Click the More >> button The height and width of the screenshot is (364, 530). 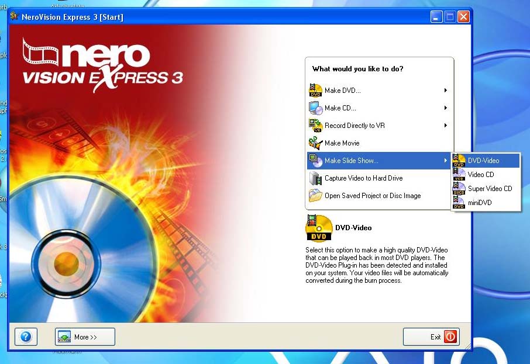click(85, 337)
